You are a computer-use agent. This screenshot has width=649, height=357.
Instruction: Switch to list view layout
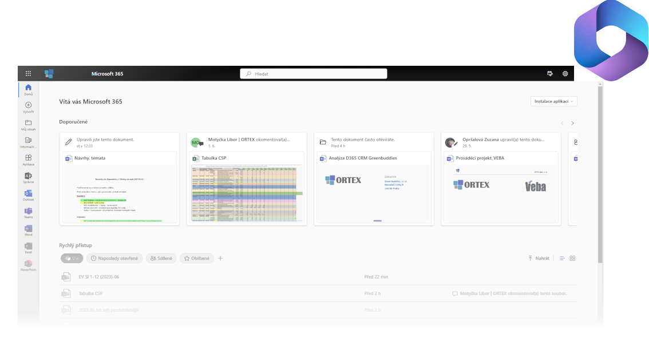[562, 258]
